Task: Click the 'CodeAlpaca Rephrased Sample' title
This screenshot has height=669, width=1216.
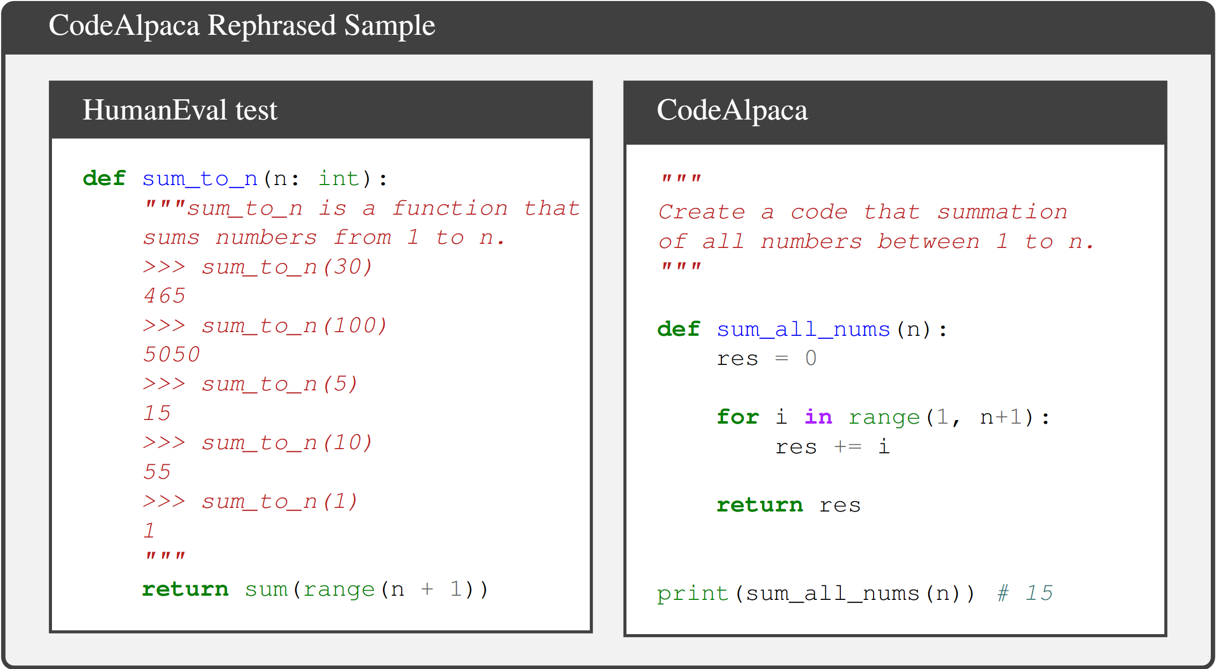Action: coord(242,26)
